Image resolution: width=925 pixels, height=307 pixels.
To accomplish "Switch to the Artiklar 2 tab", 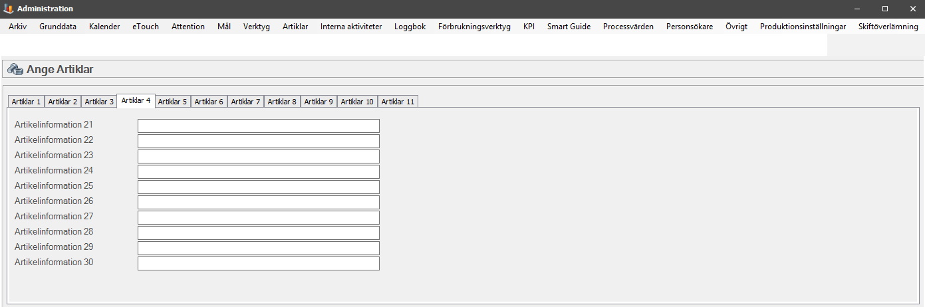I will (63, 102).
